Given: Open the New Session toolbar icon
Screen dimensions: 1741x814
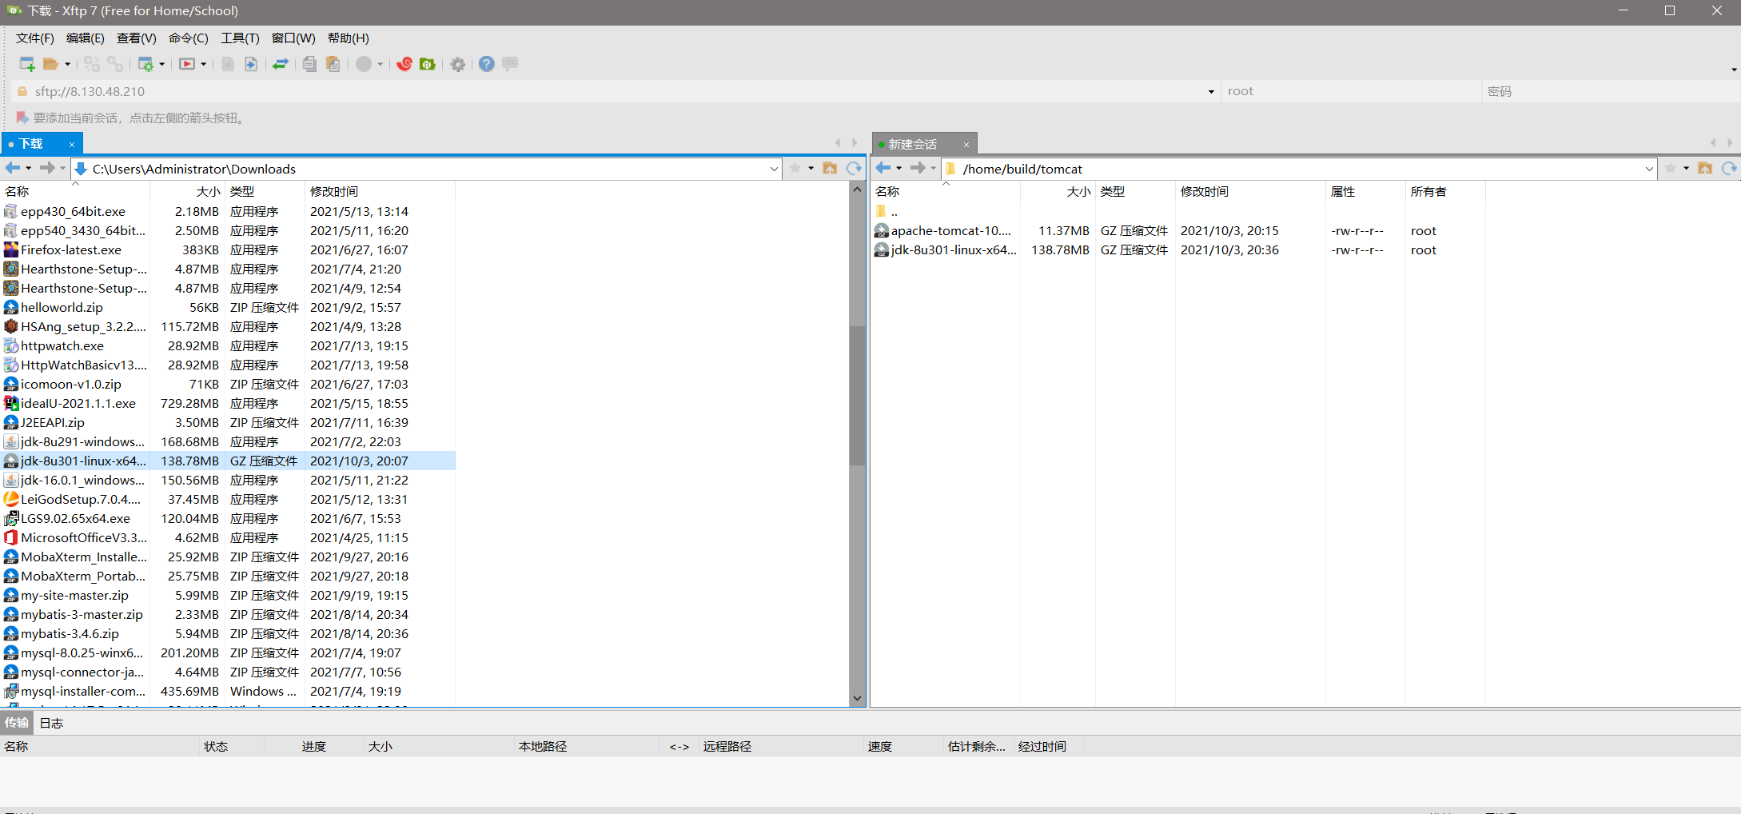Looking at the screenshot, I should pos(27,64).
